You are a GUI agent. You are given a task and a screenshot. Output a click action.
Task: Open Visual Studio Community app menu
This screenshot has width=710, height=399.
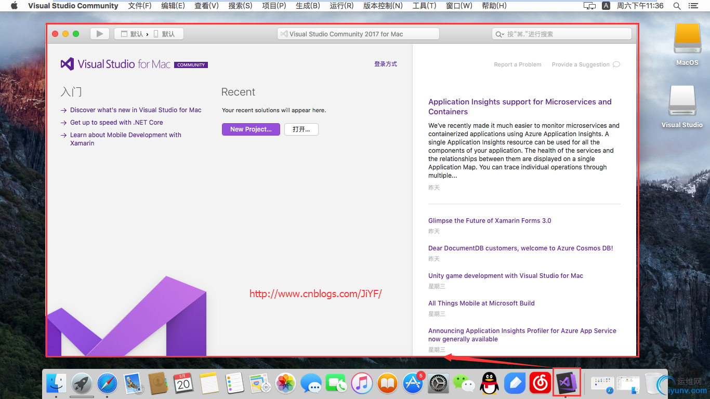pyautogui.click(x=73, y=6)
